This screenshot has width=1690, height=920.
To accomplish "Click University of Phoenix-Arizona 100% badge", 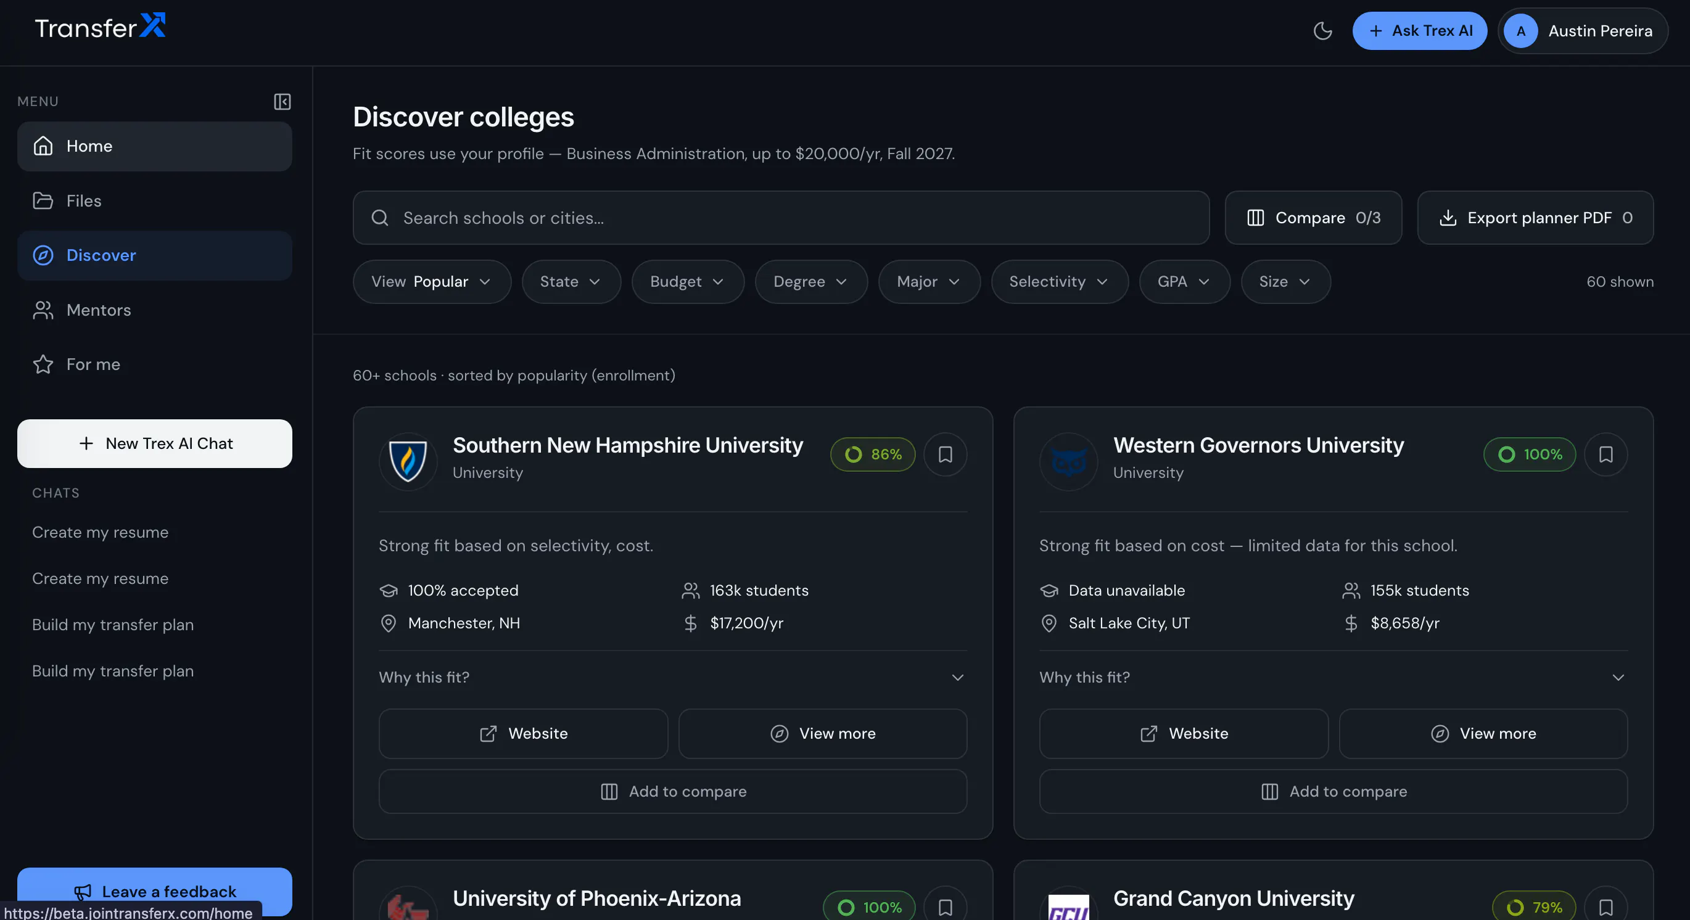I will pyautogui.click(x=869, y=907).
